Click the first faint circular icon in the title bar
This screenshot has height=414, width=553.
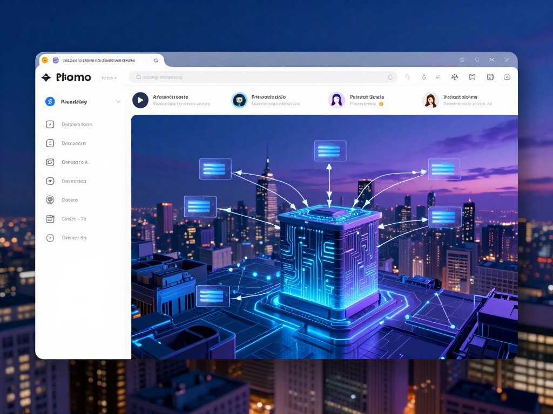click(462, 60)
